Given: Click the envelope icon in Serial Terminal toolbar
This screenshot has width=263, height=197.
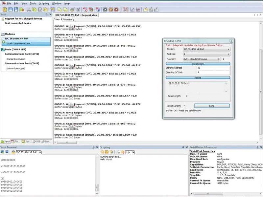Looking at the screenshot, I should [x=13, y=152].
